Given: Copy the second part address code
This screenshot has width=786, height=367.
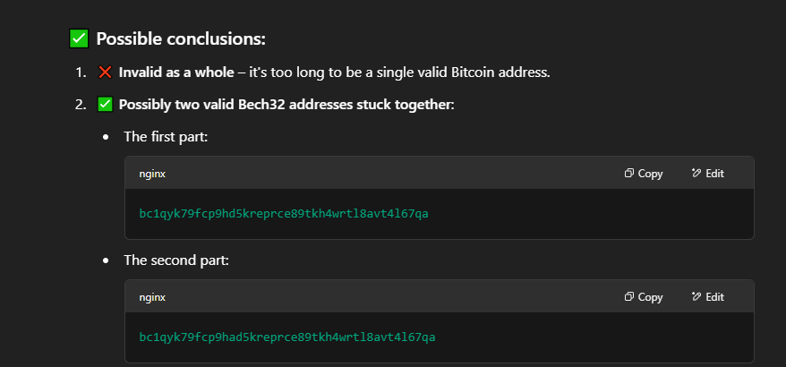Looking at the screenshot, I should pos(644,297).
